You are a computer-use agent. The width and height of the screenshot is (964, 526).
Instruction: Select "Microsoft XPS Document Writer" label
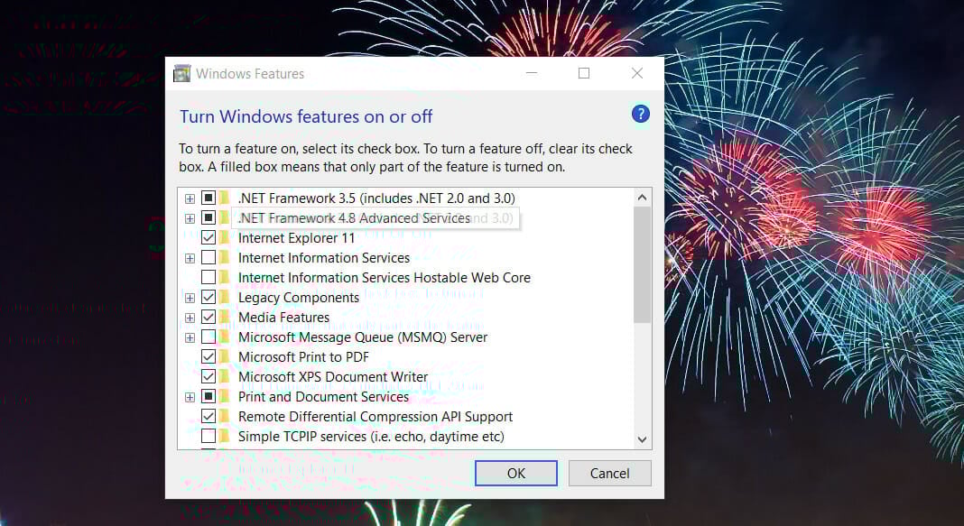coord(332,376)
